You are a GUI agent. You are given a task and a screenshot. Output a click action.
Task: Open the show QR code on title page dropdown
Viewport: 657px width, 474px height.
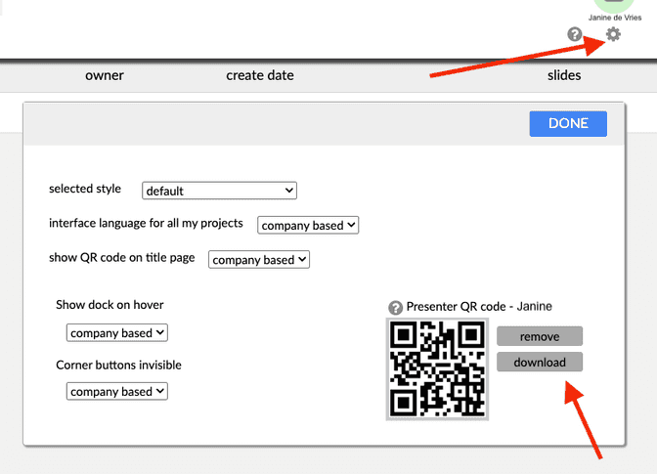(259, 259)
